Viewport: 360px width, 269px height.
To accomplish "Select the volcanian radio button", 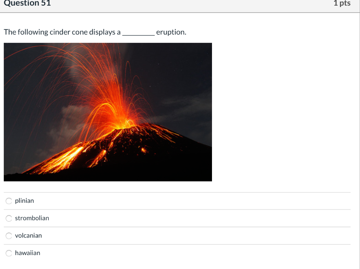I will 8,236.
